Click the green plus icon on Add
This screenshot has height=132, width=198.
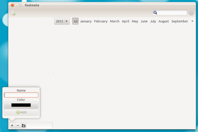pos(18,112)
